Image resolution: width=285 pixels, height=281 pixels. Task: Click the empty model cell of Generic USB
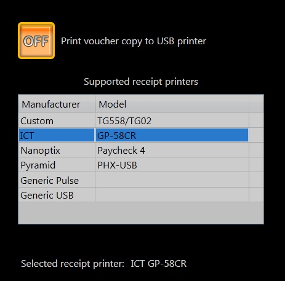[172, 195]
